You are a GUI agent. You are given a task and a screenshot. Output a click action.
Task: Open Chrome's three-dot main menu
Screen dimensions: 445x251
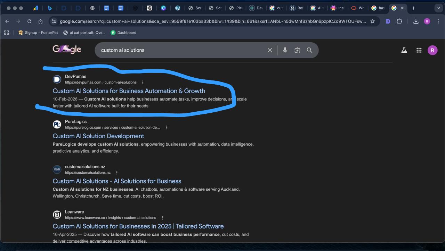point(438,21)
